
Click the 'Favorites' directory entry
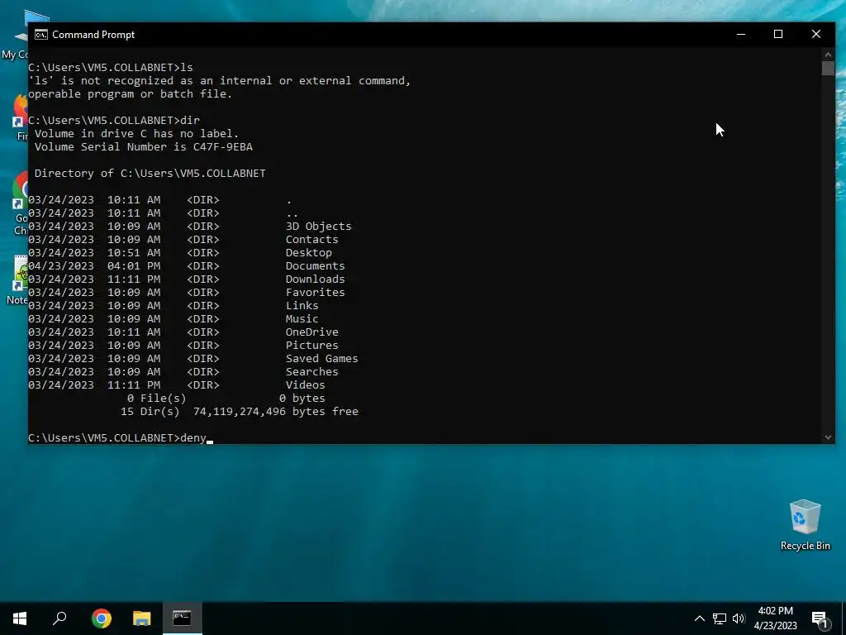click(315, 292)
